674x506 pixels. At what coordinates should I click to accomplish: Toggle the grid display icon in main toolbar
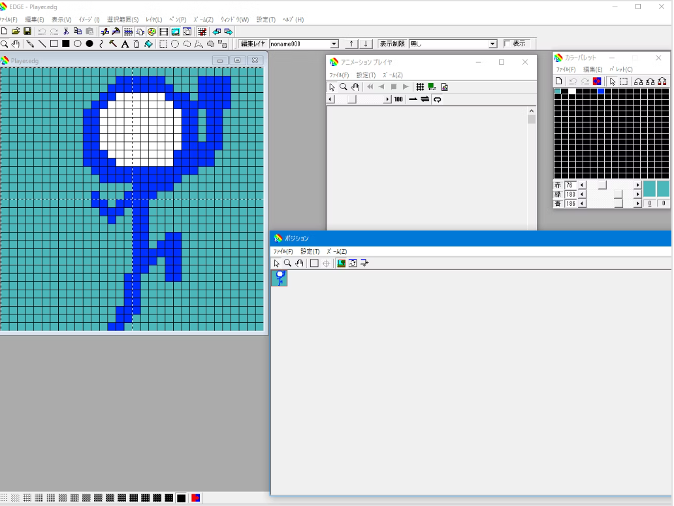[202, 31]
